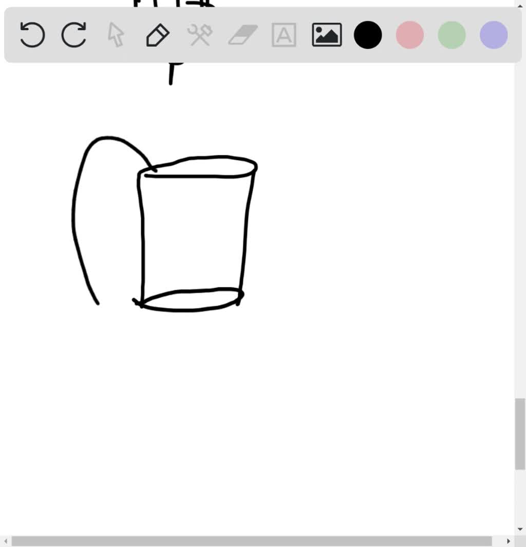Switch to the green ink color
The width and height of the screenshot is (526, 547).
tap(452, 35)
